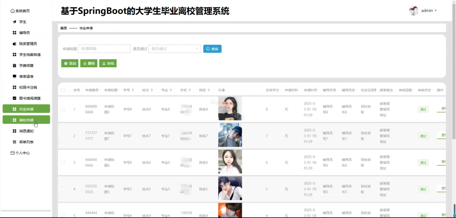Tick the checkbox for row 6666666666

coord(63,162)
